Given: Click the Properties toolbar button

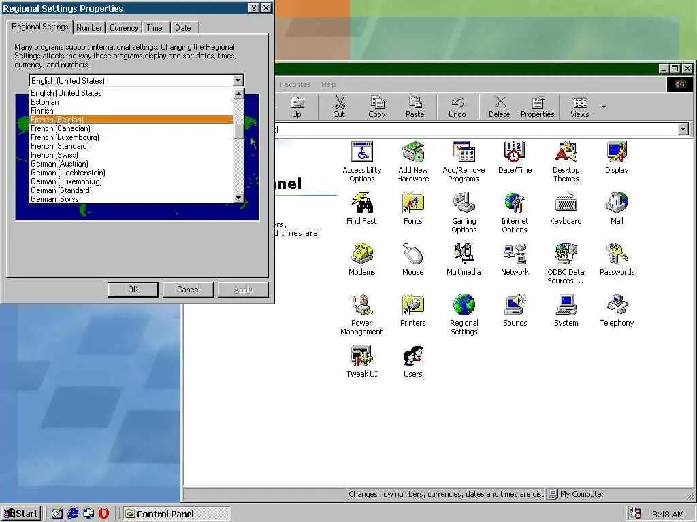Looking at the screenshot, I should coord(538,107).
